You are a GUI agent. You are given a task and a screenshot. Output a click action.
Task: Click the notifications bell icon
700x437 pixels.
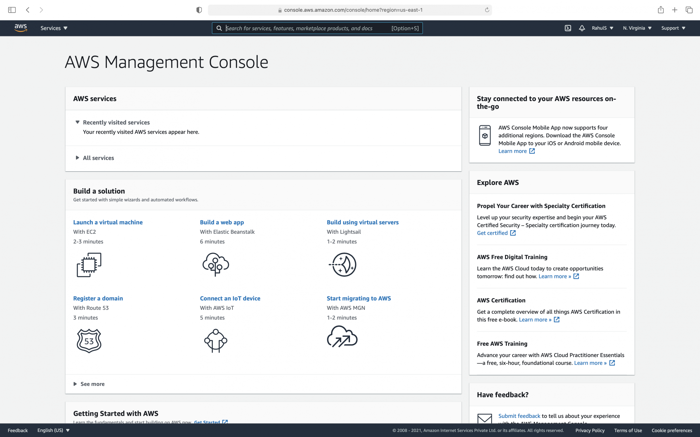coord(582,28)
